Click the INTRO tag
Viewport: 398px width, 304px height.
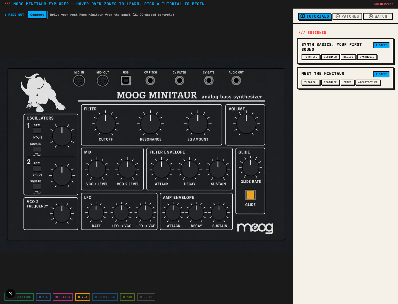(x=347, y=82)
